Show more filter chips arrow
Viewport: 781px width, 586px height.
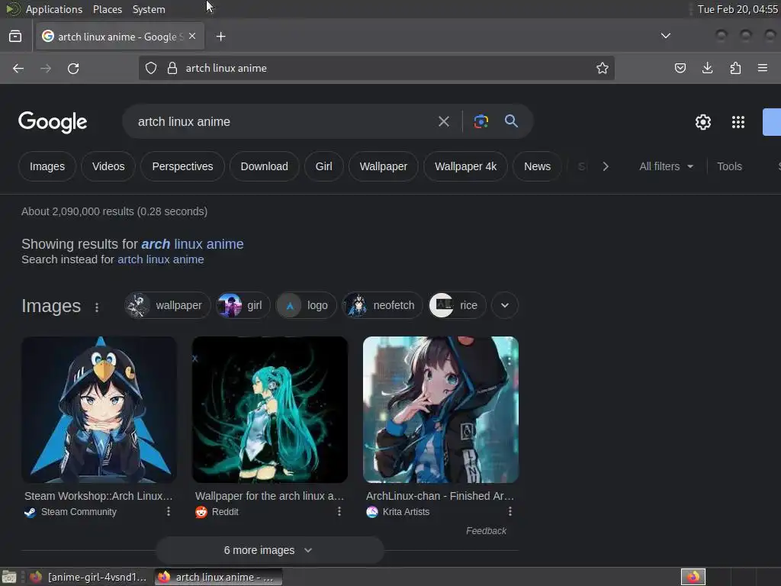(x=606, y=166)
